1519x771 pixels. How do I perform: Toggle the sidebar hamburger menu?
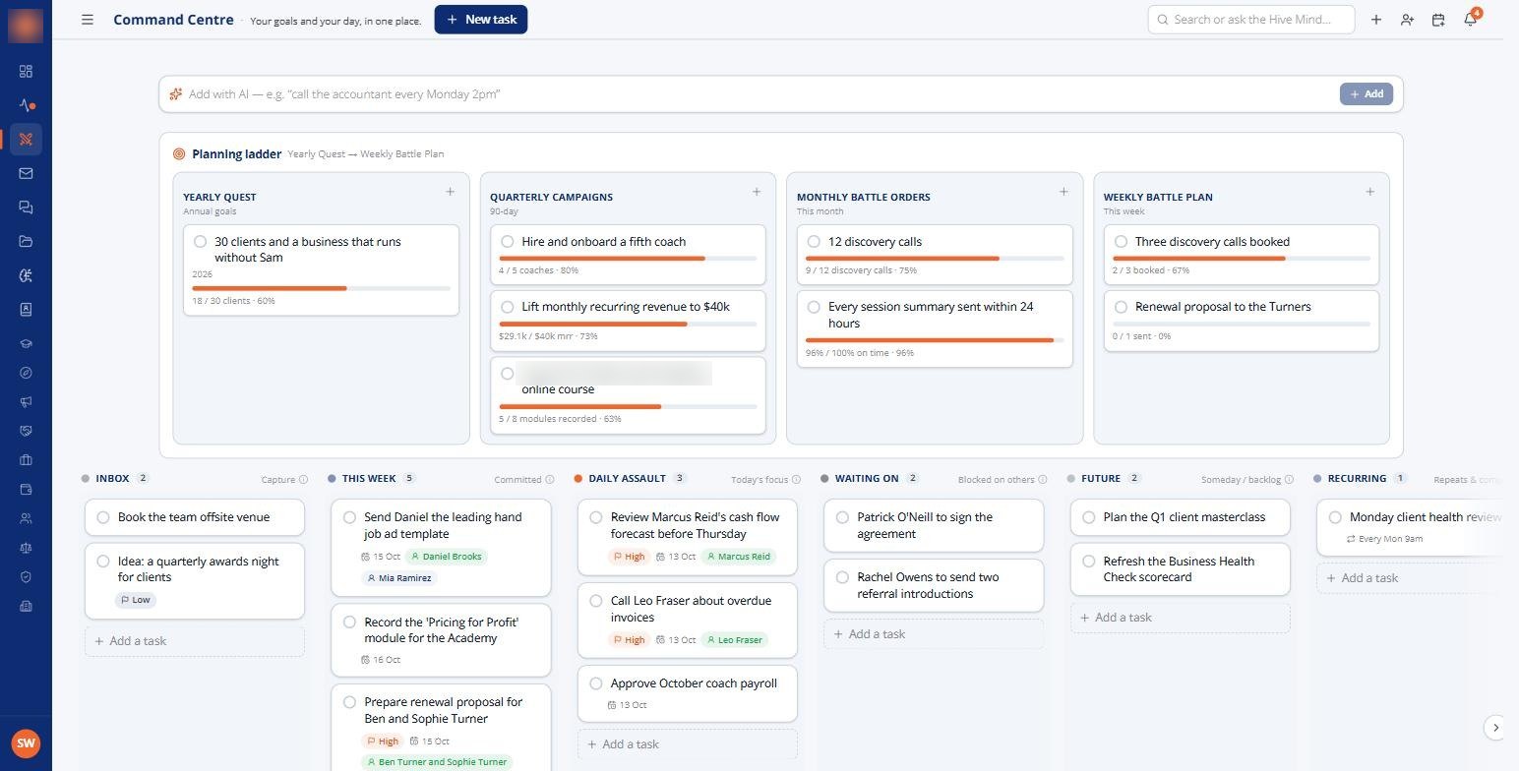[88, 20]
